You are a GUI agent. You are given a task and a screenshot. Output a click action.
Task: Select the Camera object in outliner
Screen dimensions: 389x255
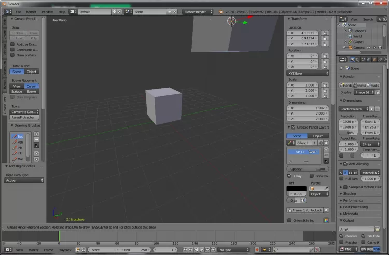(x=358, y=47)
